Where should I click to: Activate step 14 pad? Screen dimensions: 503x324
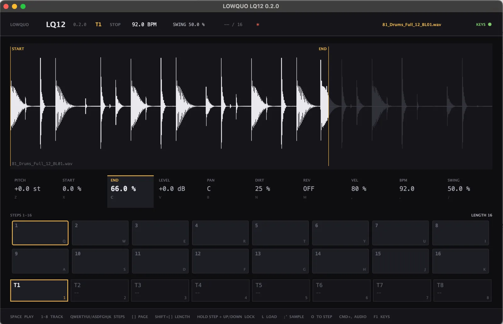tap(340, 261)
